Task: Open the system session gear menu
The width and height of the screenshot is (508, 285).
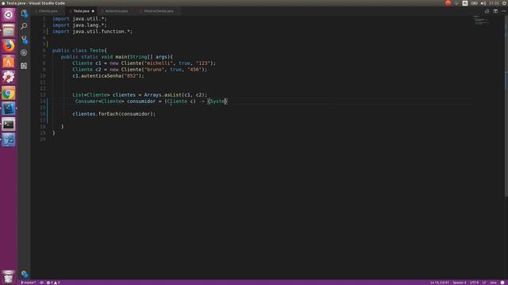Action: 505,3
